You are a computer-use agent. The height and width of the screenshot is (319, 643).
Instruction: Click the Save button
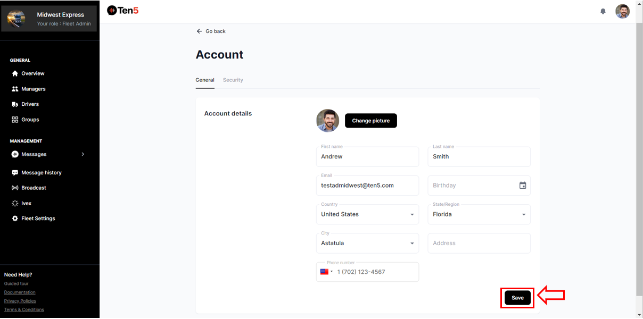point(517,298)
